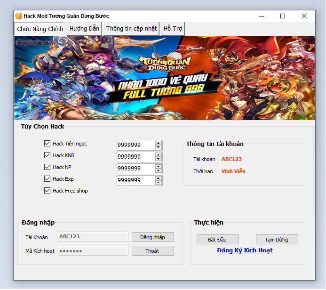Viewport: 326px width, 290px height.
Task: Toggle the Hack Exp checkbox
Action: click(x=47, y=179)
